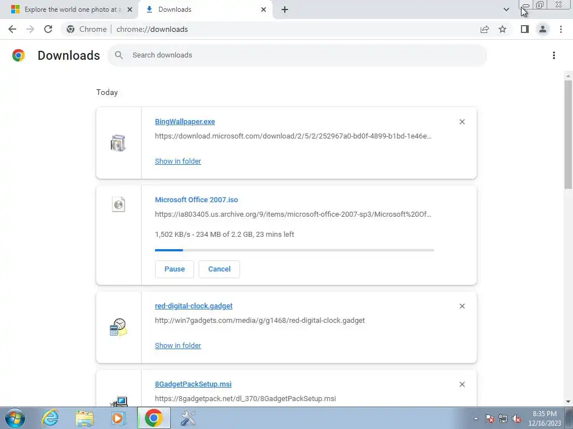573x429 pixels.
Task: Click the red-digital-clock.gadget file icon
Action: pyautogui.click(x=119, y=327)
